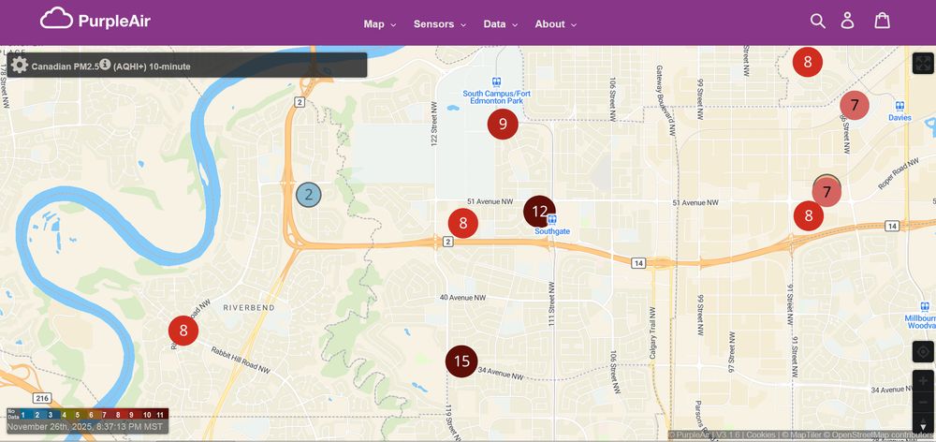Expand the Map menu
Screen dimensions: 936x442
(380, 24)
